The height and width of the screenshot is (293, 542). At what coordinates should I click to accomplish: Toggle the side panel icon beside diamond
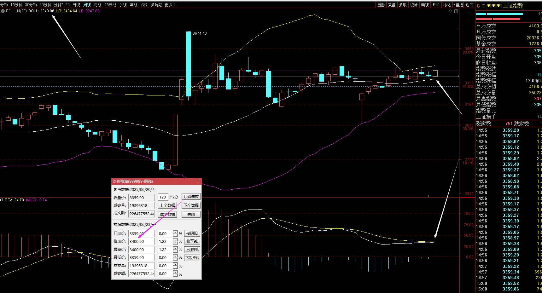(x=456, y=11)
